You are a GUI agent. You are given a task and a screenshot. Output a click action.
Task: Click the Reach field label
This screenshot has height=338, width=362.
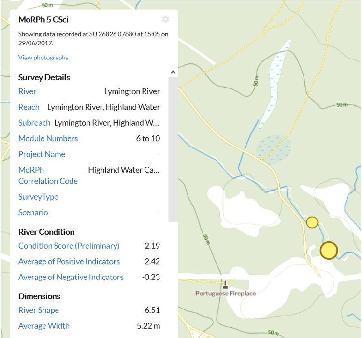(x=29, y=107)
